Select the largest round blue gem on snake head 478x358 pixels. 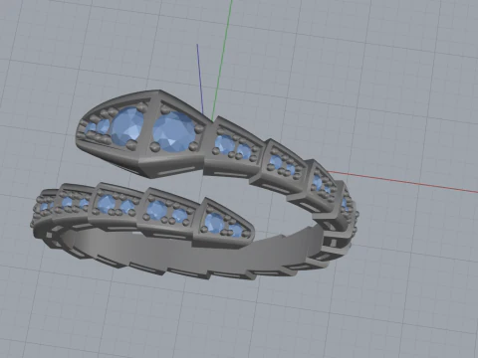click(x=174, y=131)
